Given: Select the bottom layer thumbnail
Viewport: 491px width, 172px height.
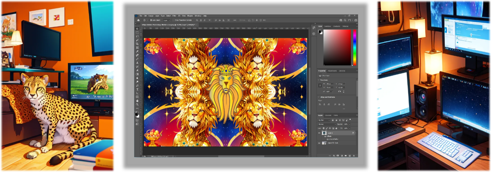Looking at the screenshot, I should click(324, 143).
